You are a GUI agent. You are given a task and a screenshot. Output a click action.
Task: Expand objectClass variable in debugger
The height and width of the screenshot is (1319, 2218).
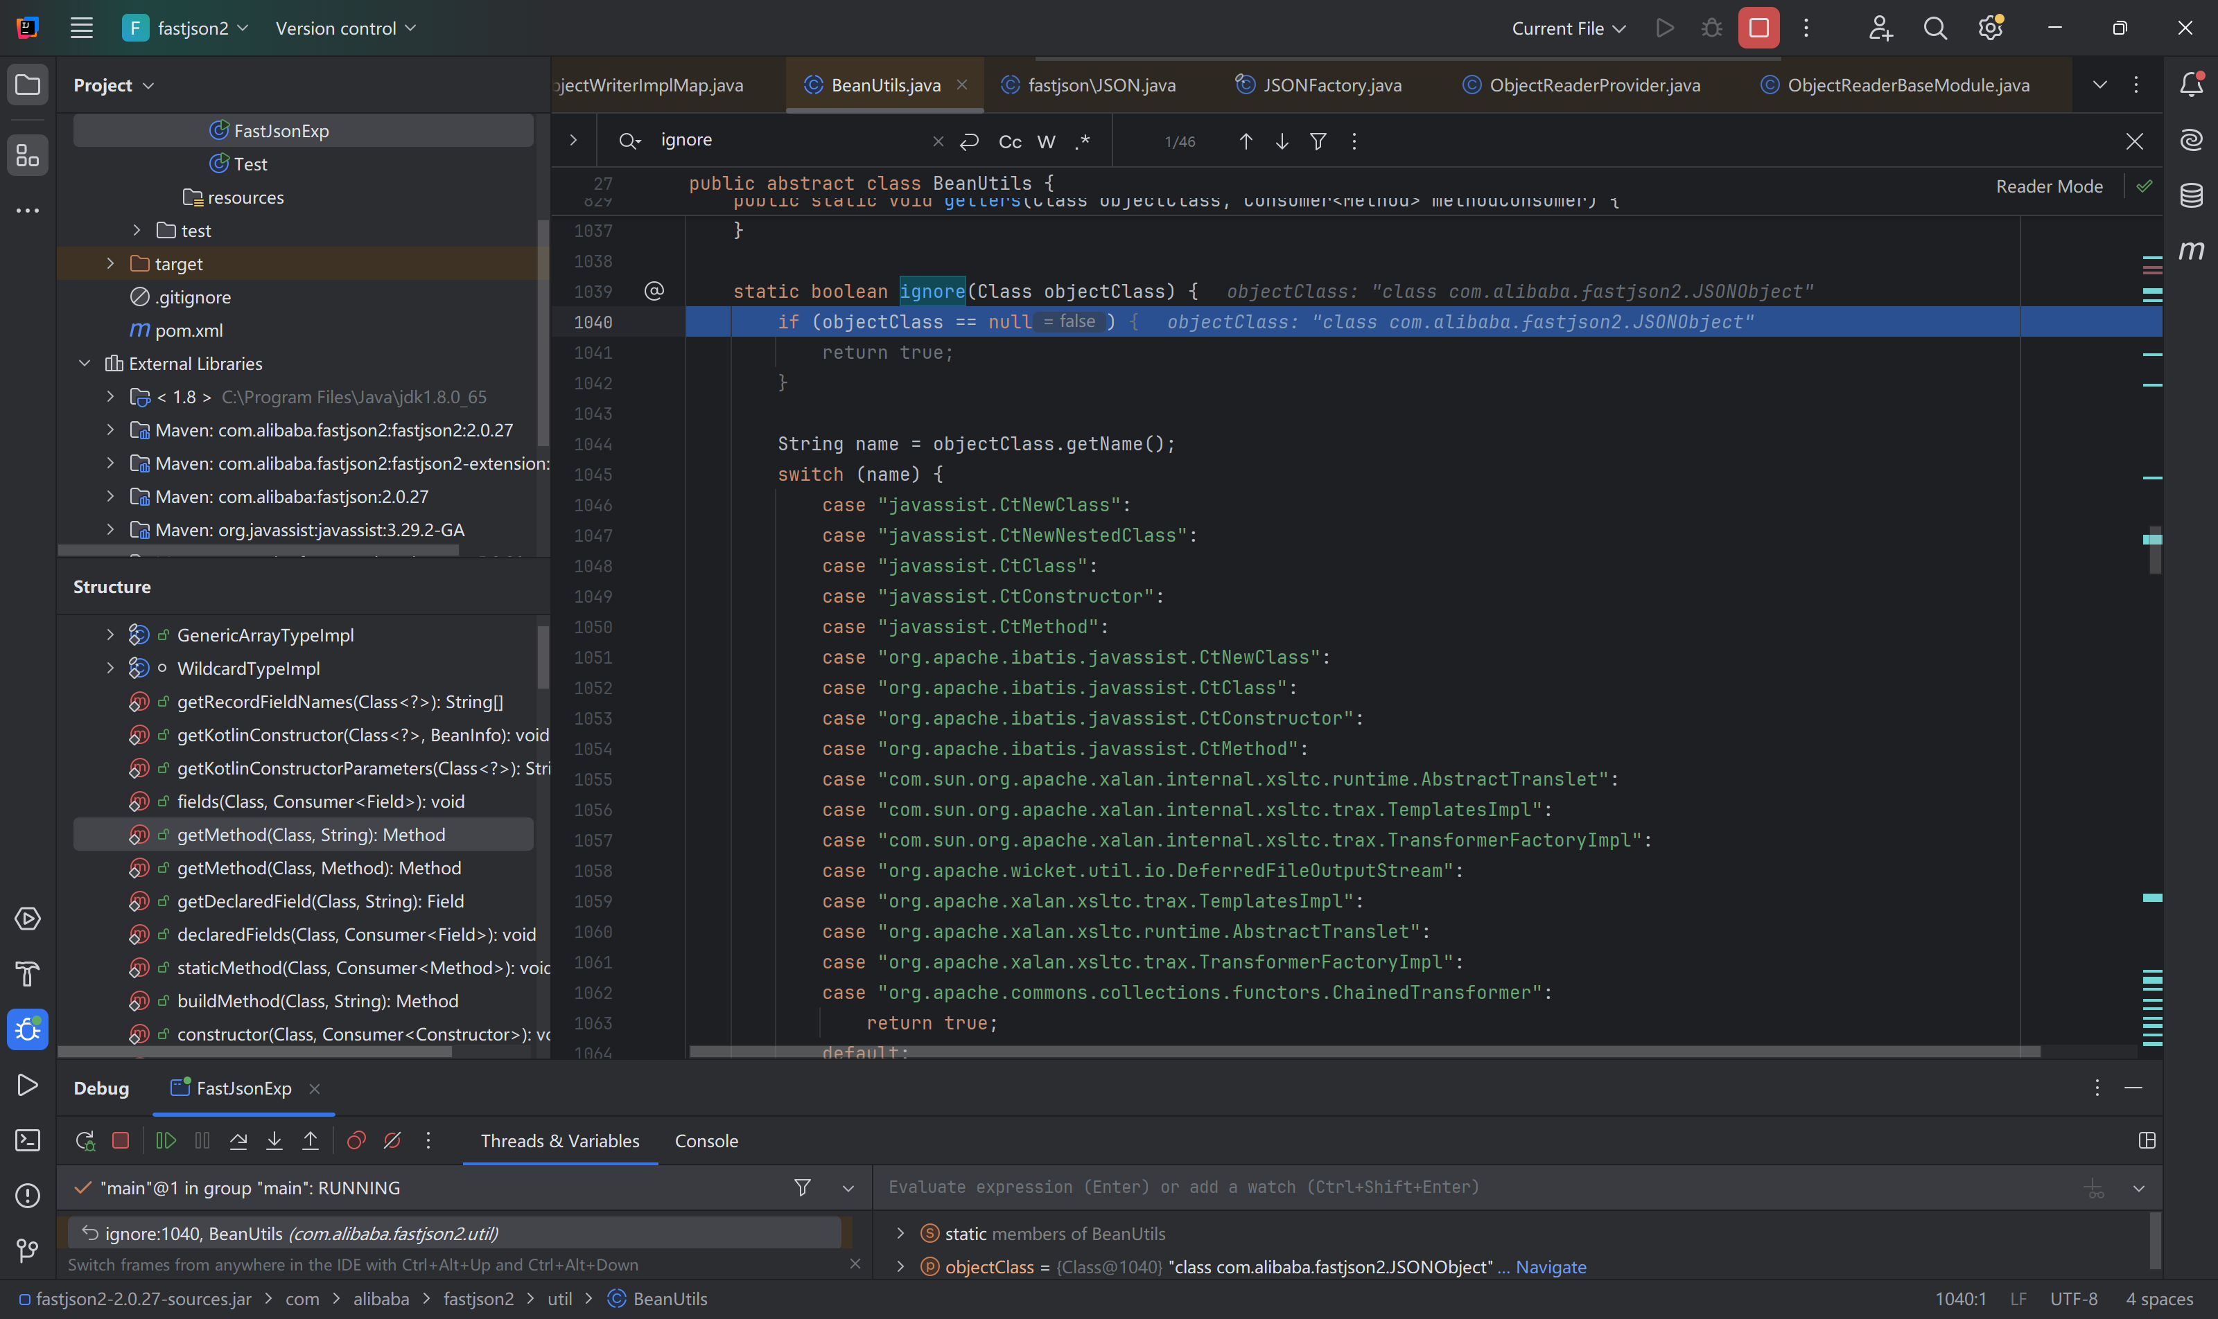coord(900,1266)
